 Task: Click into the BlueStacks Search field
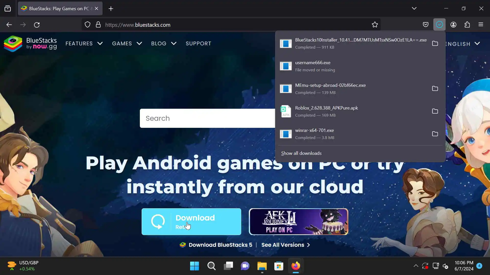pyautogui.click(x=207, y=118)
